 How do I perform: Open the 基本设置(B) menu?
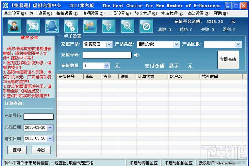15,13
